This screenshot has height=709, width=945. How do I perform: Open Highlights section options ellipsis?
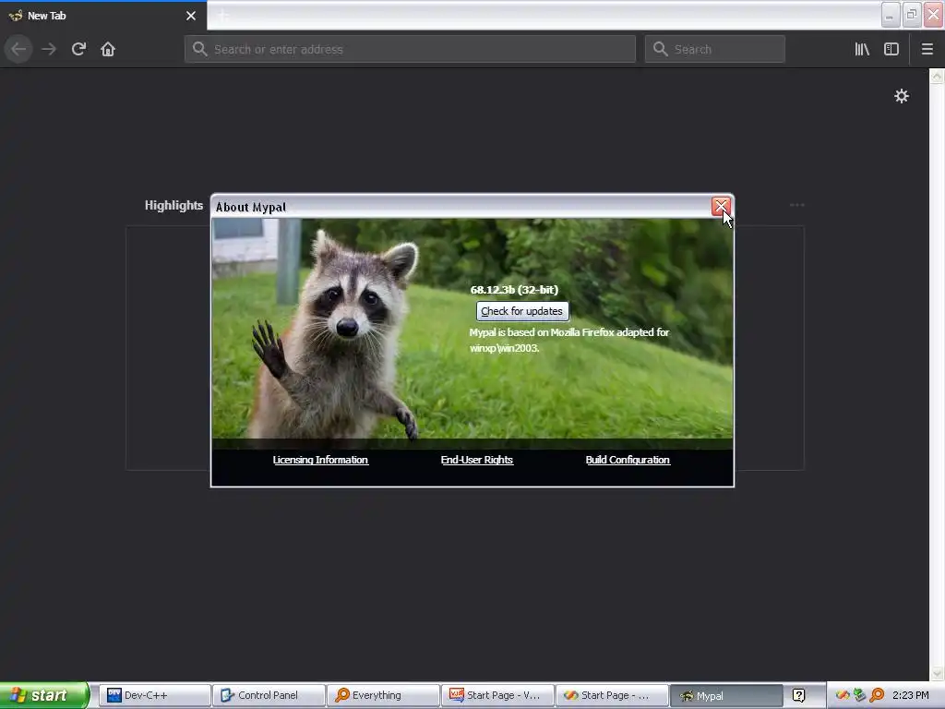click(x=796, y=205)
